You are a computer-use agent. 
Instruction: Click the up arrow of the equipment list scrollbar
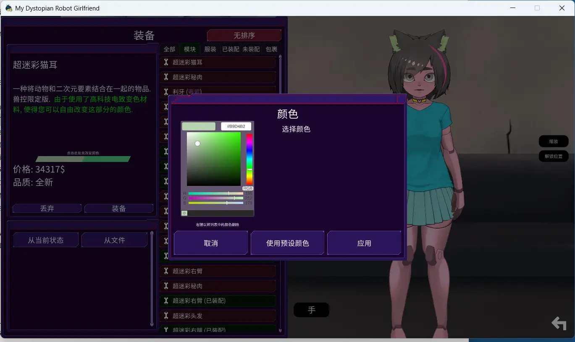pyautogui.click(x=280, y=57)
